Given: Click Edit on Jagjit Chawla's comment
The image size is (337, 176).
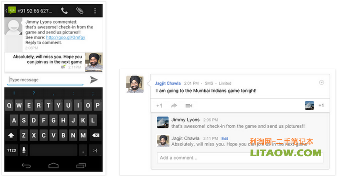Looking at the screenshot, I should 224,138.
